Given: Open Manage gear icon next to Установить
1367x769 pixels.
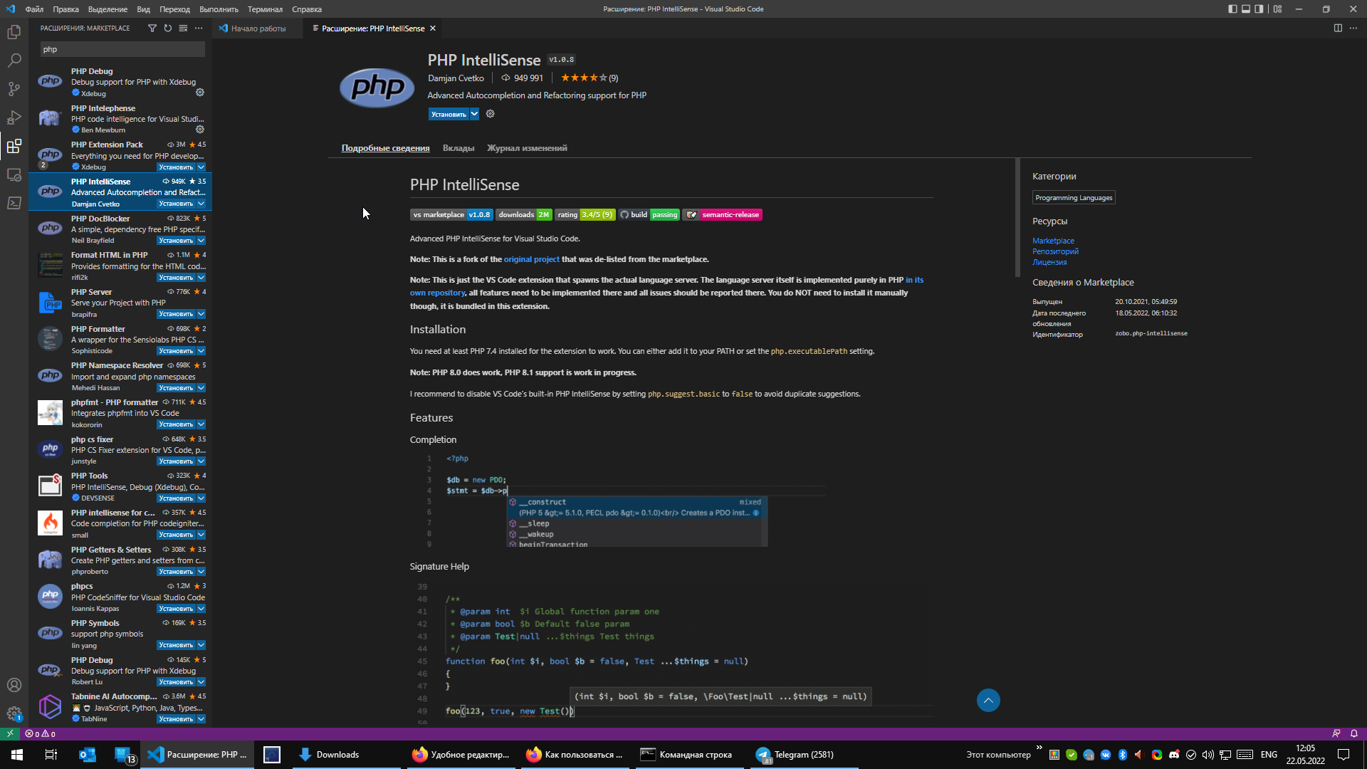Looking at the screenshot, I should tap(490, 114).
